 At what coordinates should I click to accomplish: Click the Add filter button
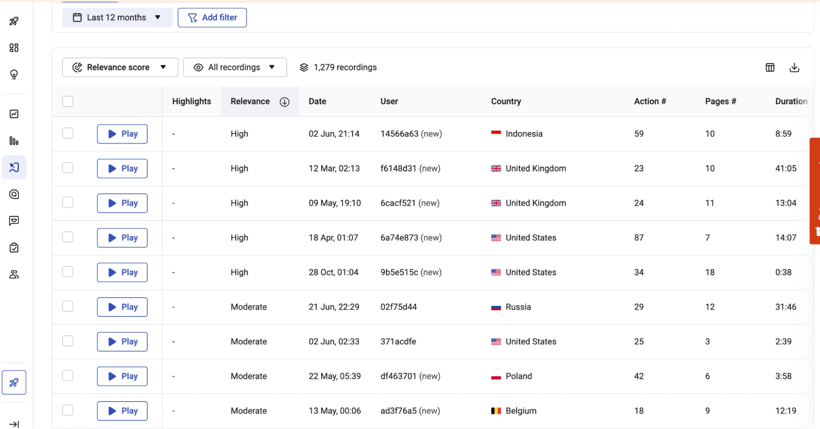tap(212, 18)
